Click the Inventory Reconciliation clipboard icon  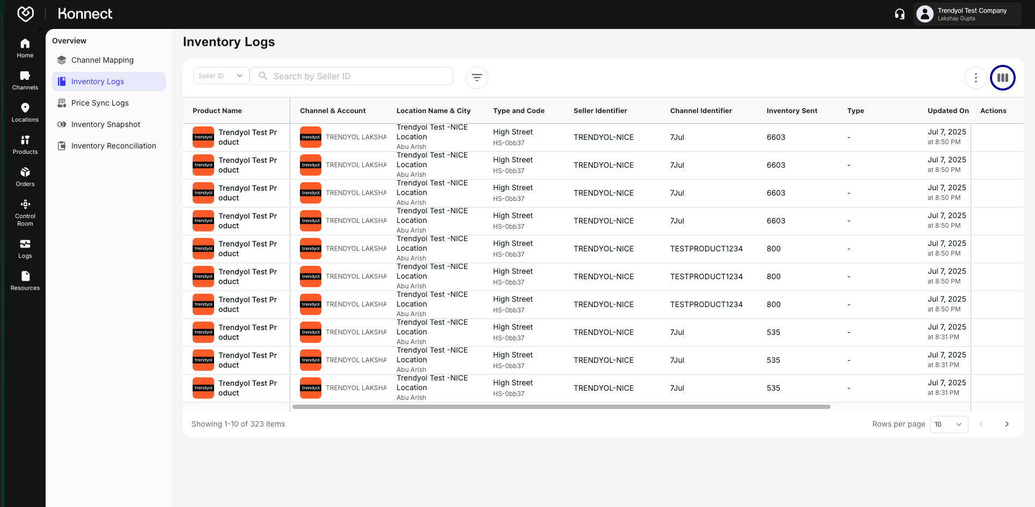[62, 146]
